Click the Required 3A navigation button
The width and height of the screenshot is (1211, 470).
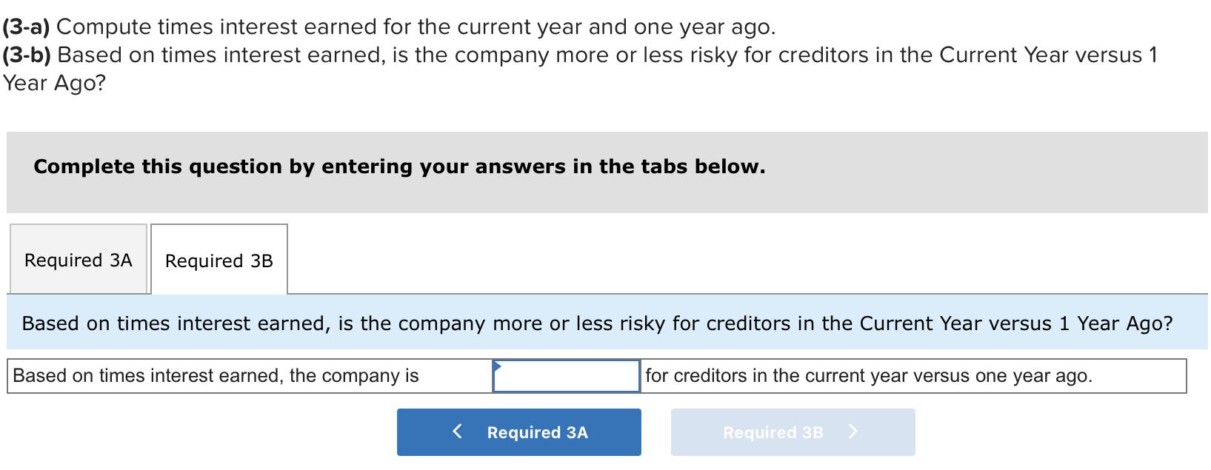(x=518, y=432)
